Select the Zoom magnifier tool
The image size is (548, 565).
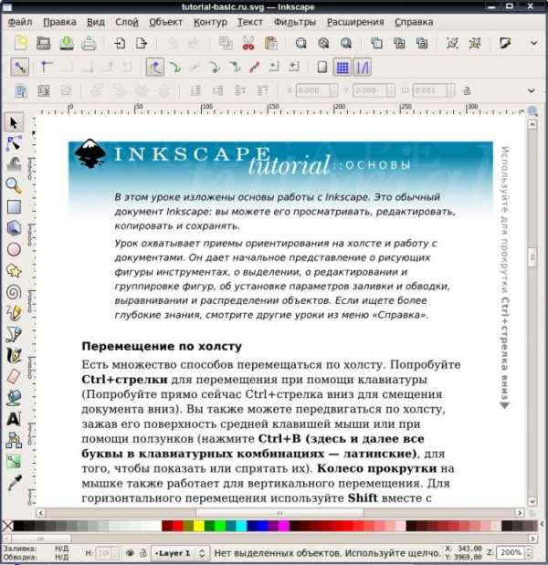pyautogui.click(x=14, y=186)
